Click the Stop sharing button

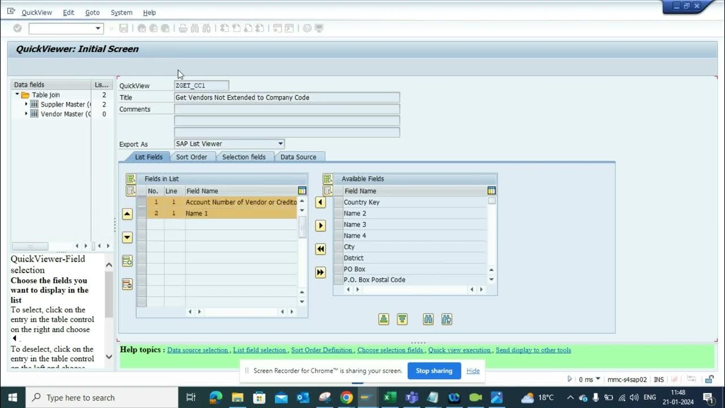[434, 371]
